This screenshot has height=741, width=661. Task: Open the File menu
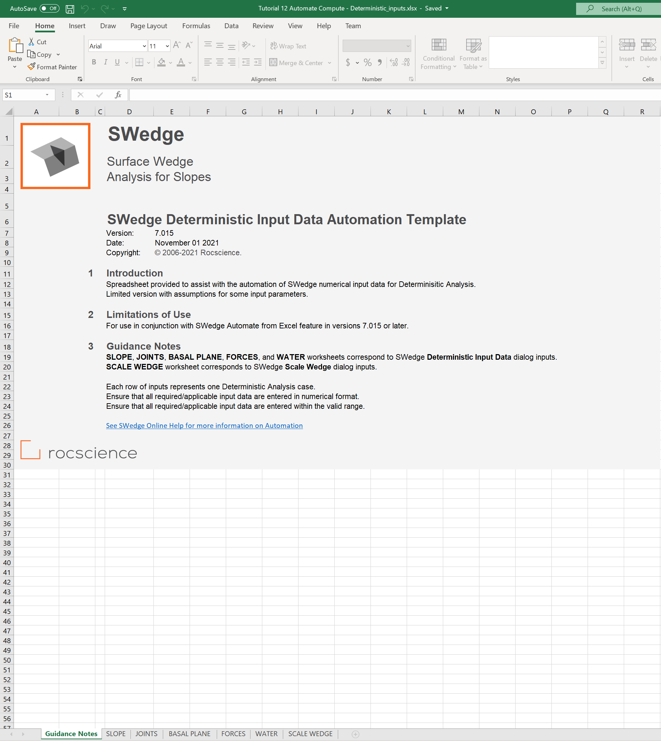[x=14, y=26]
